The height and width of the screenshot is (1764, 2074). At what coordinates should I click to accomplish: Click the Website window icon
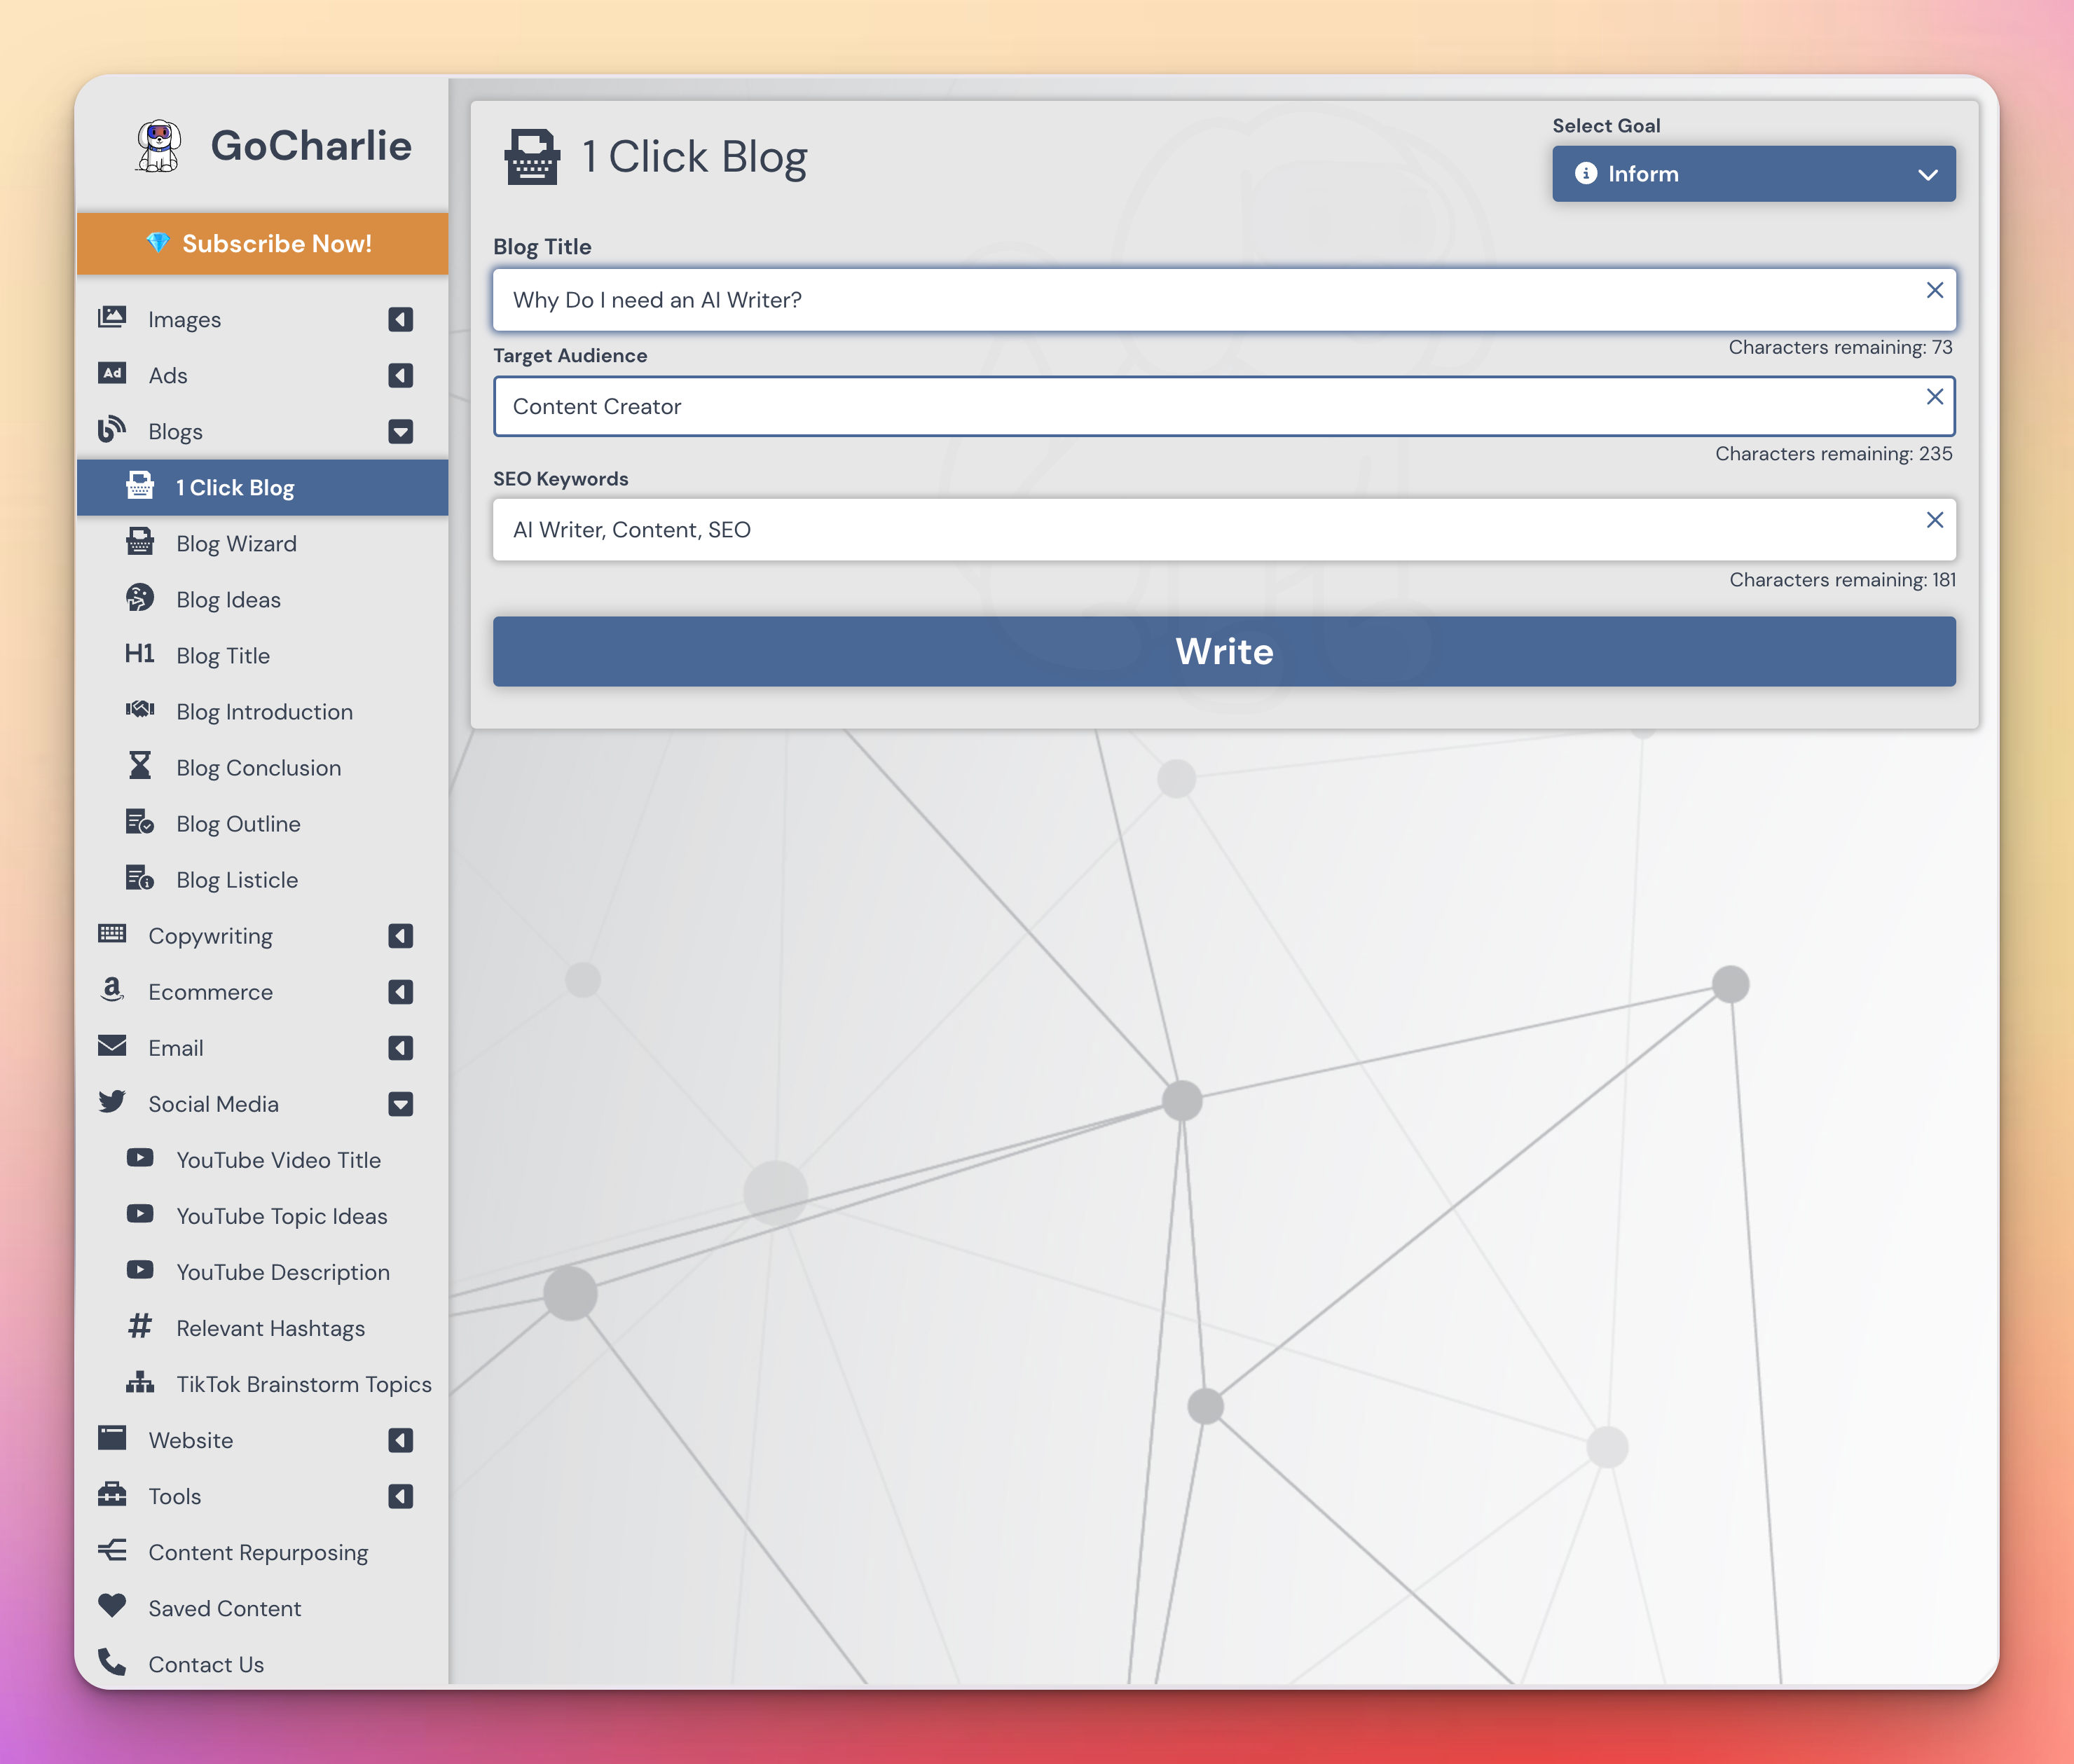tap(112, 1438)
